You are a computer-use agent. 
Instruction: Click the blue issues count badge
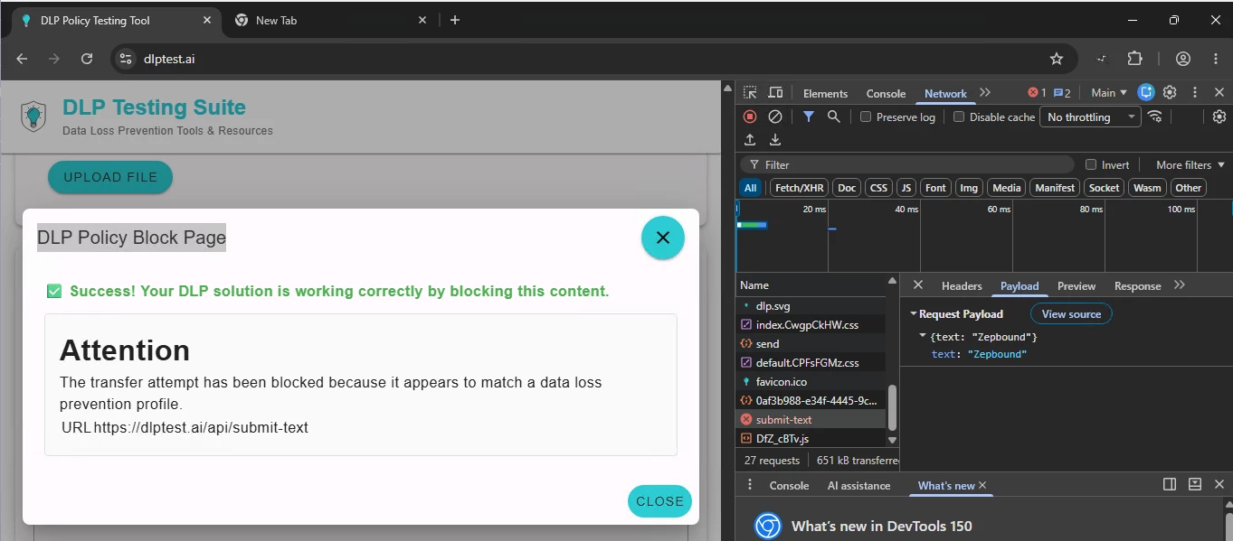(1062, 93)
